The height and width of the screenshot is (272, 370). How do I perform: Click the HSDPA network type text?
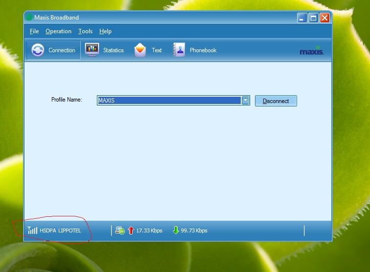coord(47,230)
